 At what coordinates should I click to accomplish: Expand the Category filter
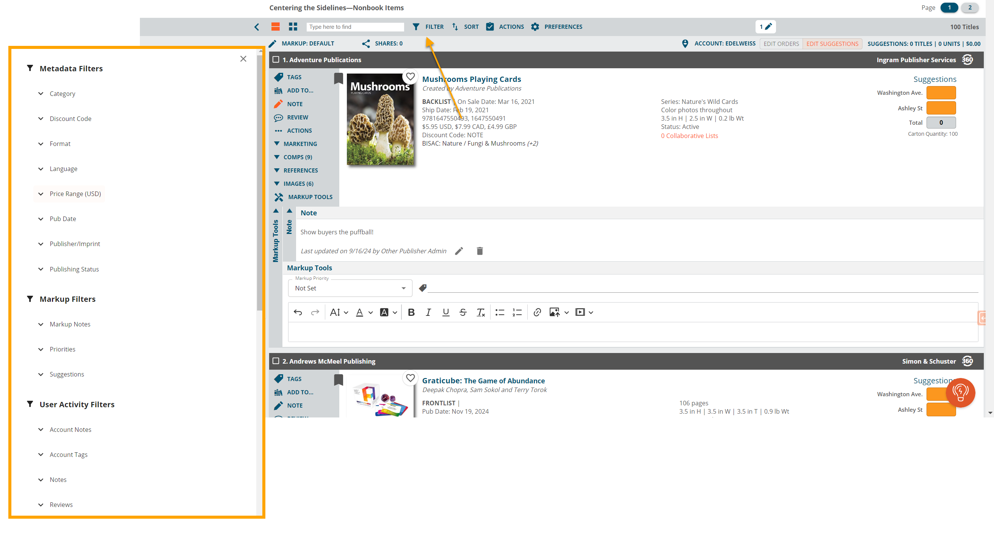(x=58, y=94)
